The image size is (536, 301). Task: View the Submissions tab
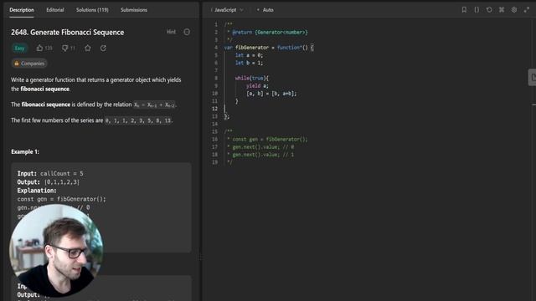(x=134, y=10)
